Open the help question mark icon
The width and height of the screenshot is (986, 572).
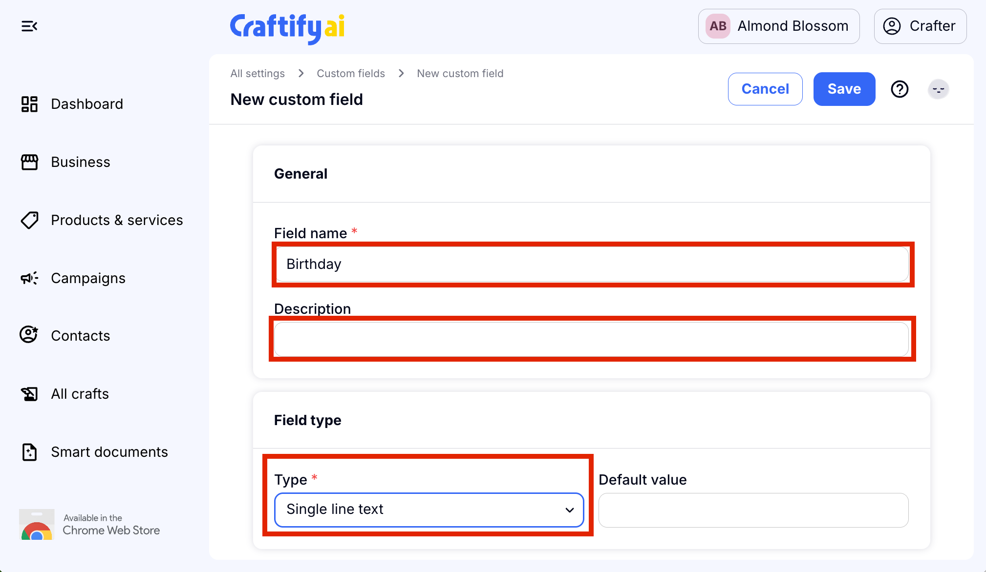[900, 89]
